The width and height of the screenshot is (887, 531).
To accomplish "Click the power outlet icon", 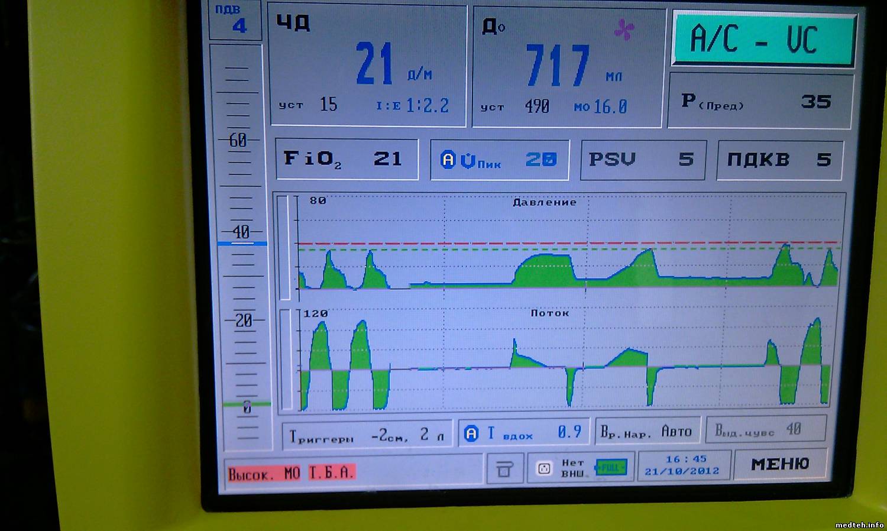I will tap(544, 468).
